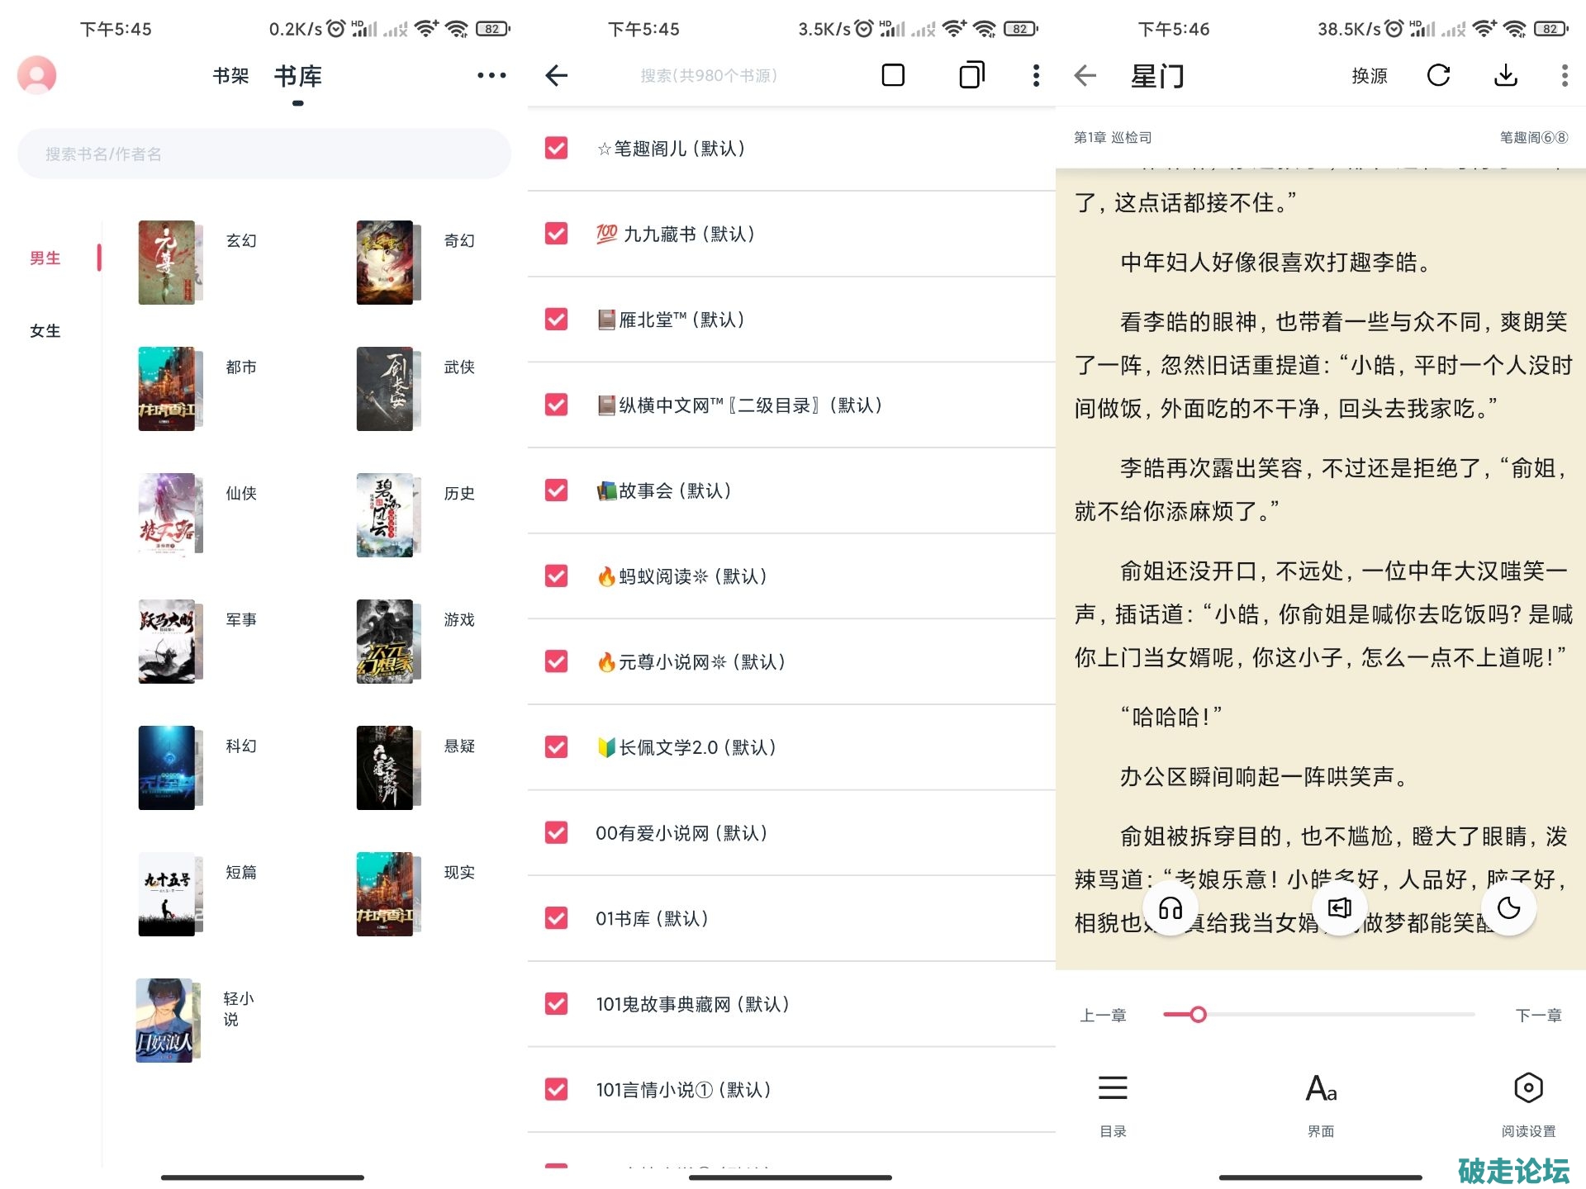1586x1189 pixels.
Task: Tap the profile avatar icon
Action: point(37,76)
